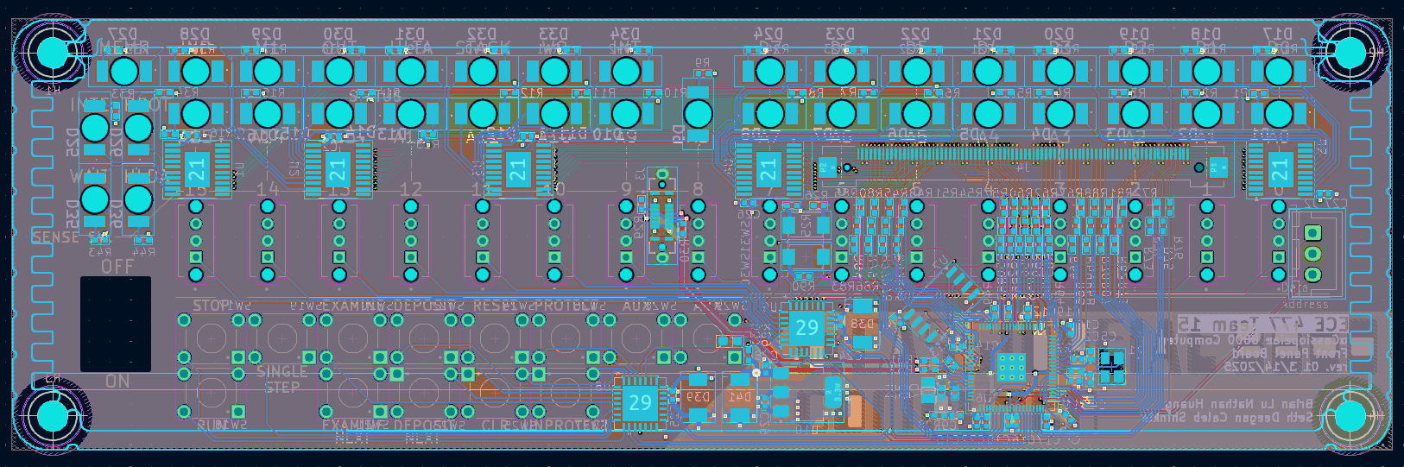
Task: Select the LED pad under D17
Action: coord(1279,71)
